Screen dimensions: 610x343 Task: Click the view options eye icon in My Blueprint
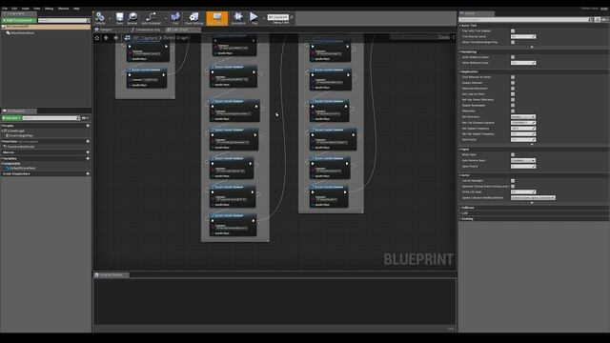pyautogui.click(x=85, y=118)
